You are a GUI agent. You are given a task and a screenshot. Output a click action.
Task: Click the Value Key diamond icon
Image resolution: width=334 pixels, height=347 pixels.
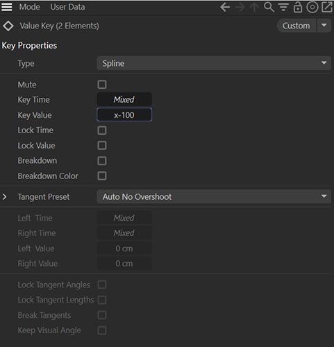(x=8, y=26)
